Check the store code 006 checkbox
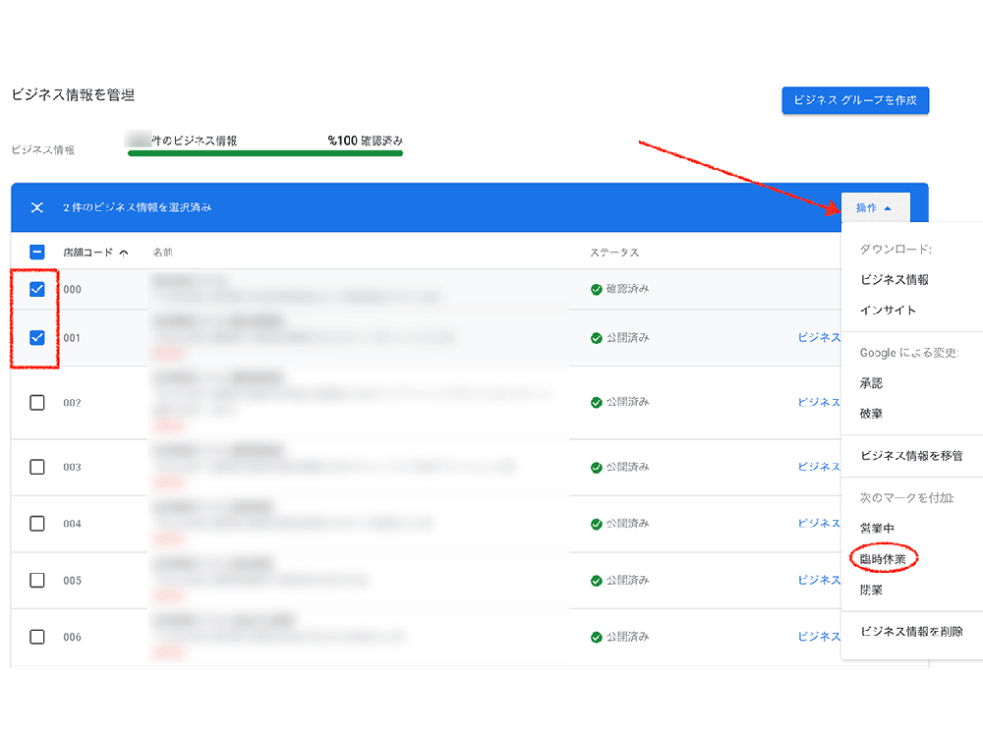The height and width of the screenshot is (737, 983). (x=37, y=637)
